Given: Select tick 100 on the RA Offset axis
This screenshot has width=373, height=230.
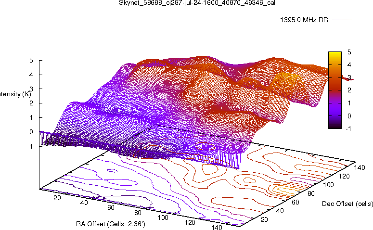Looking at the screenshot, I should 163,217.
